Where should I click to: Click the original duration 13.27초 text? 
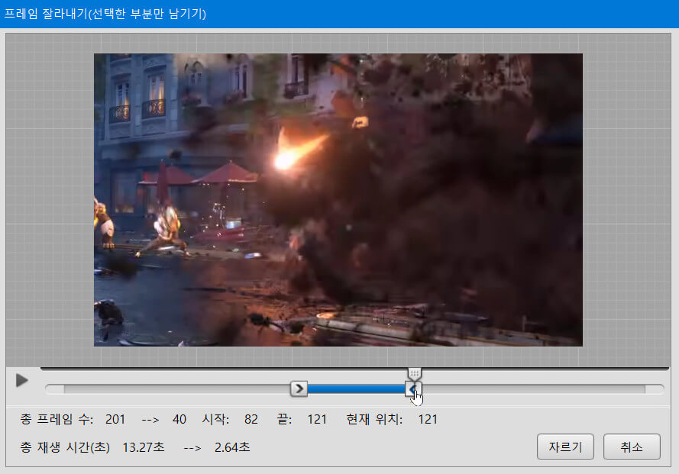click(x=143, y=447)
